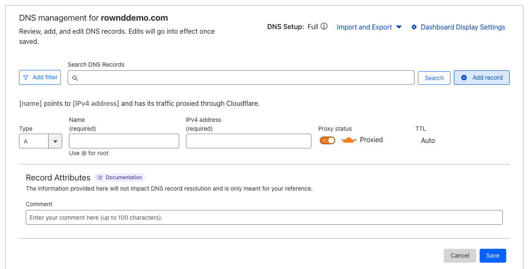Click into the Name required field
This screenshot has width=532, height=269.
point(124,141)
